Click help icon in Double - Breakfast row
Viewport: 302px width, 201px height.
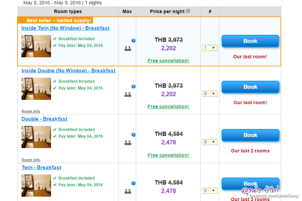[x=134, y=135]
